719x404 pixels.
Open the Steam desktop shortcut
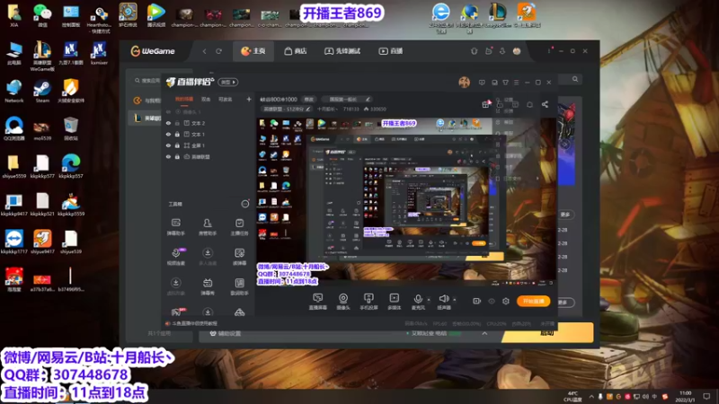click(x=42, y=91)
